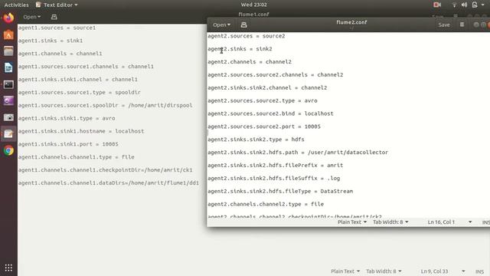Show Applications grid
Screen dimensions: 490x276
pyautogui.click(x=8, y=268)
